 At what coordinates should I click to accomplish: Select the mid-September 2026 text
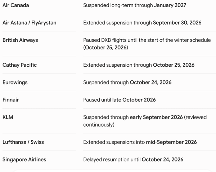(x=171, y=142)
